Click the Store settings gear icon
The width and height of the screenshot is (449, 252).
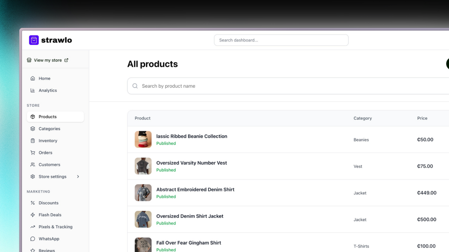33,176
